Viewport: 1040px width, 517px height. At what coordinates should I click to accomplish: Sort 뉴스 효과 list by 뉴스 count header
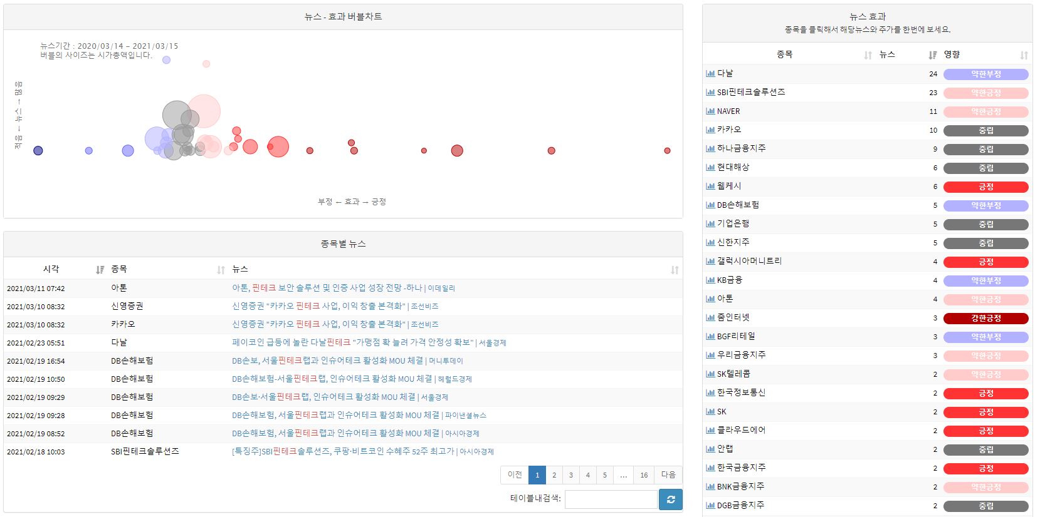click(x=908, y=54)
